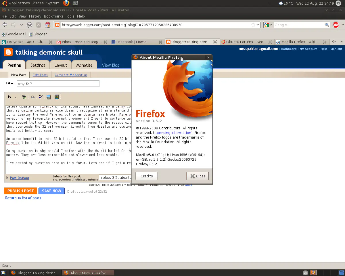Go back with the Firefox back arrow

point(5,25)
